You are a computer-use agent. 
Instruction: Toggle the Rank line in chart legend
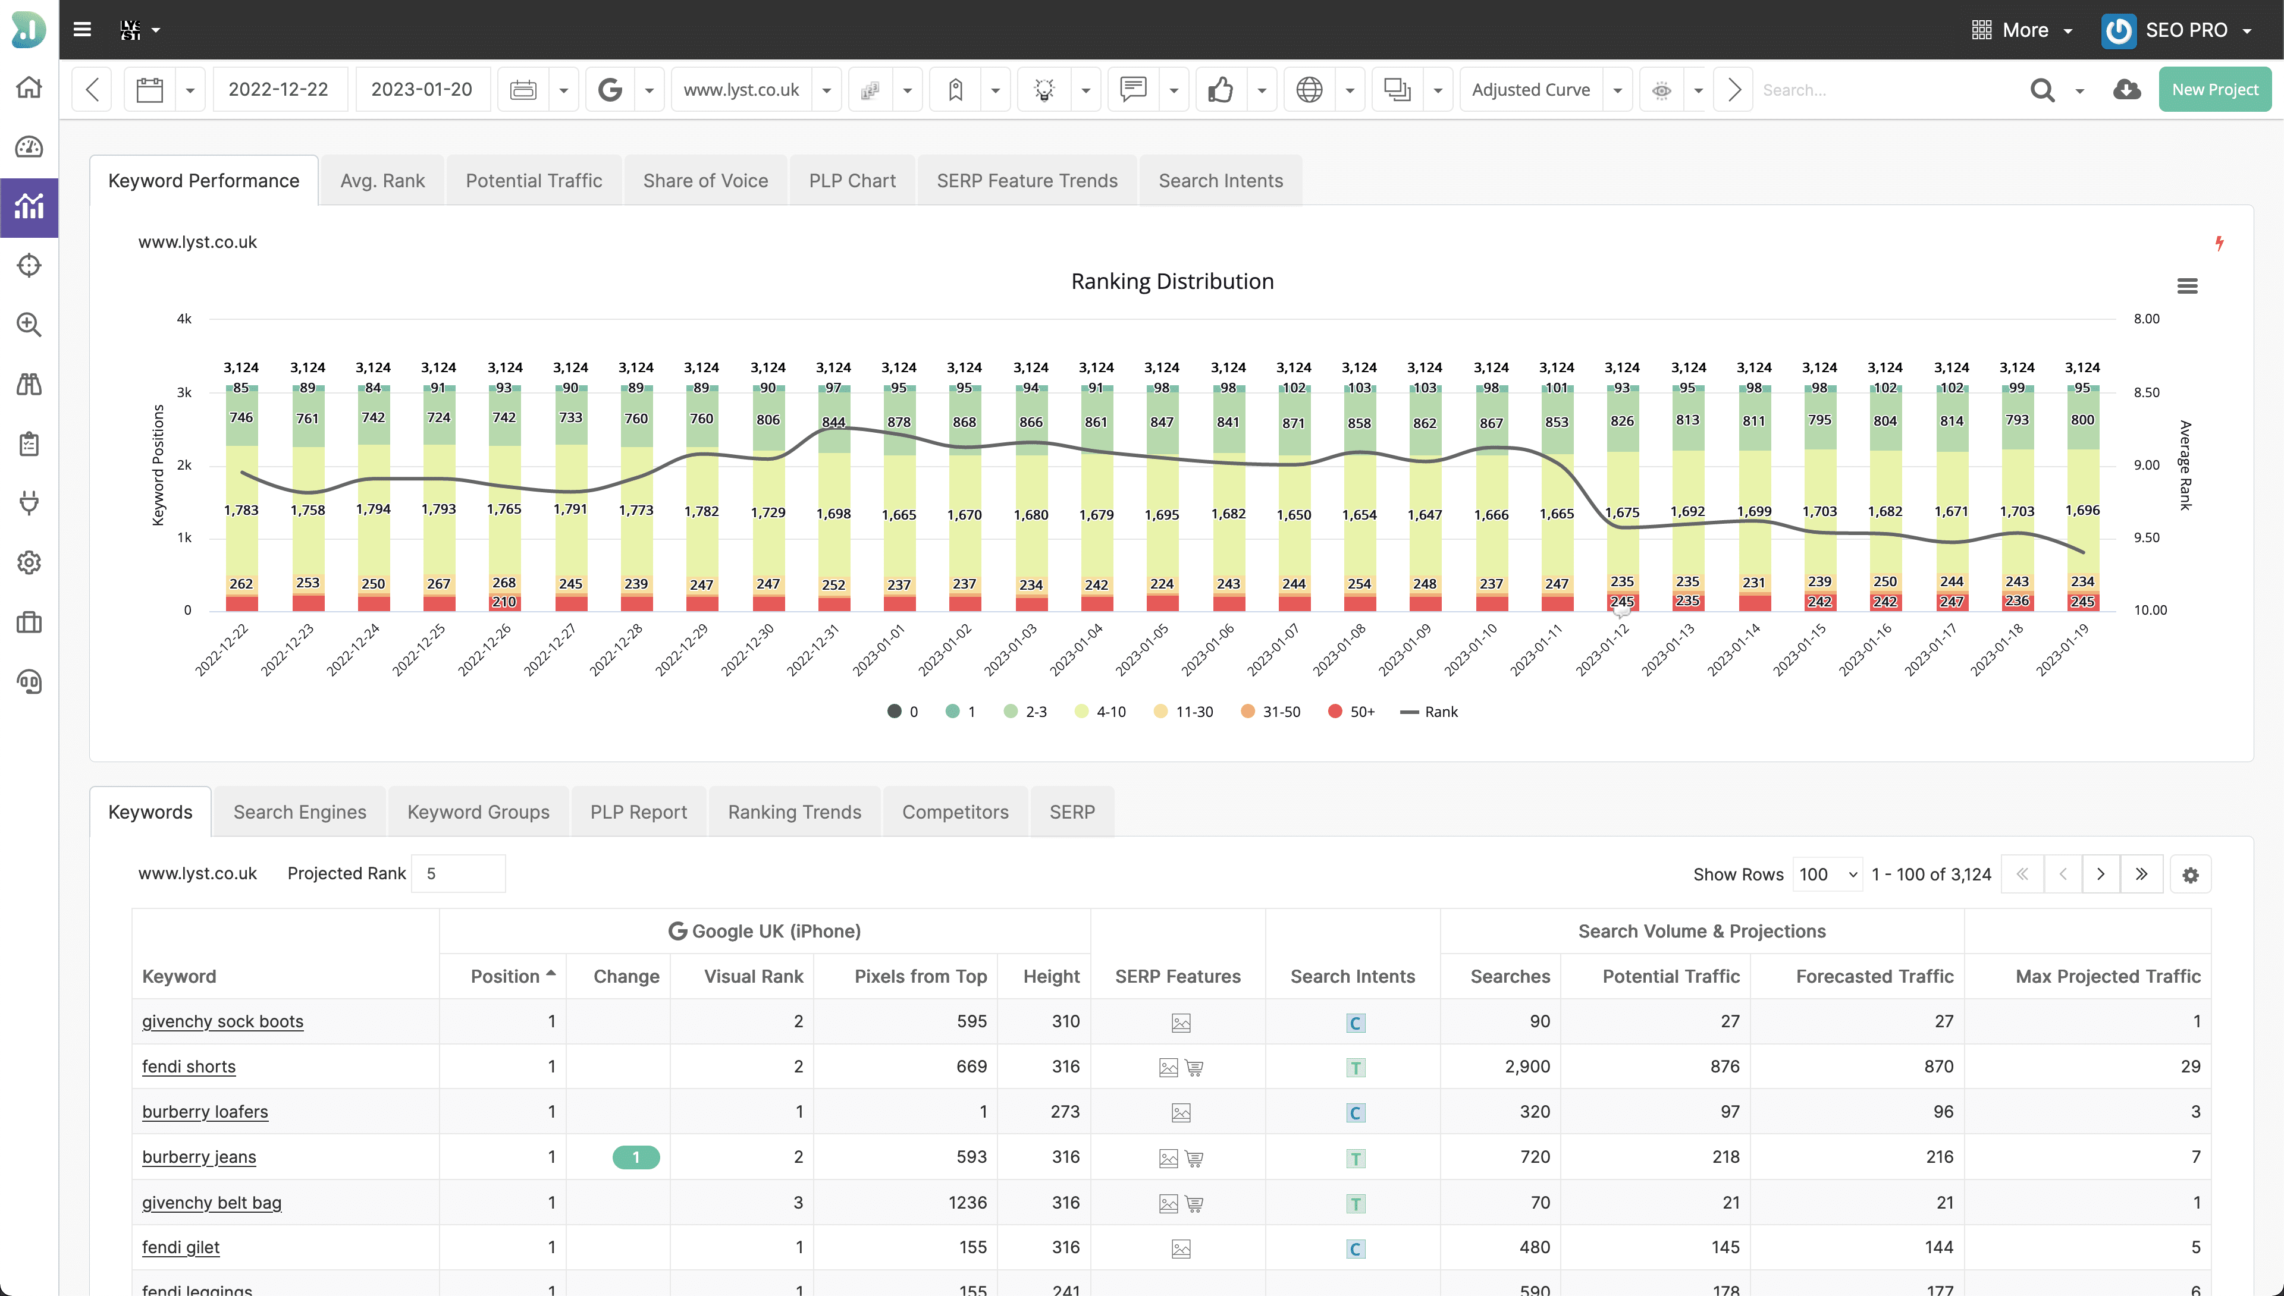pos(1429,711)
